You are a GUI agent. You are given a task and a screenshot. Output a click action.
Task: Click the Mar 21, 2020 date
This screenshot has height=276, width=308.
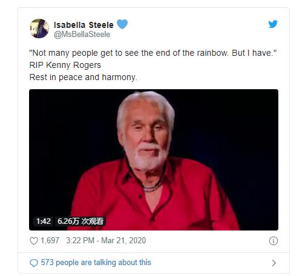(x=123, y=240)
